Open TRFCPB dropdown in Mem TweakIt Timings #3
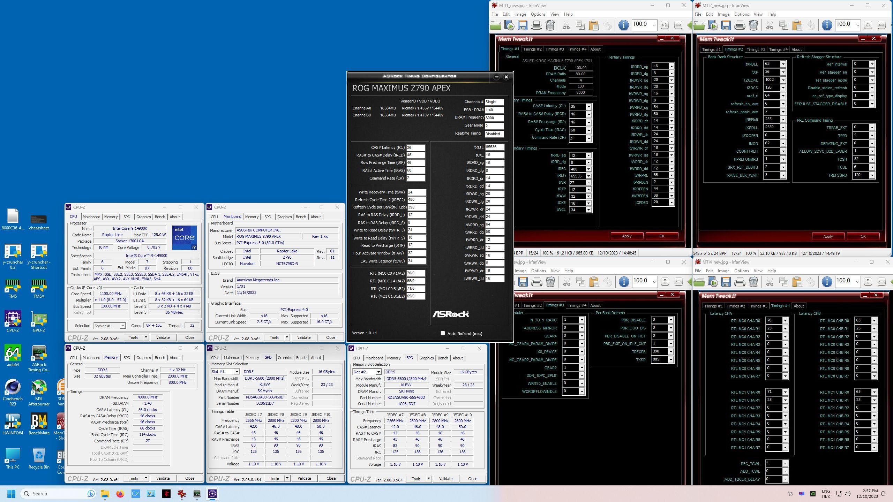 click(670, 351)
